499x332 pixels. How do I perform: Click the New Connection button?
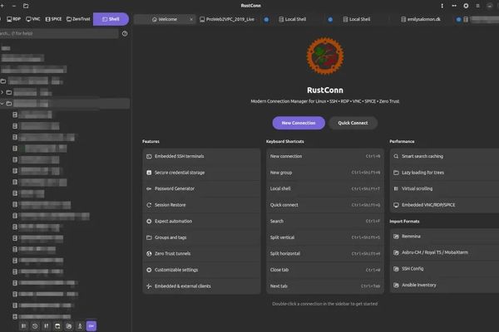click(x=299, y=123)
